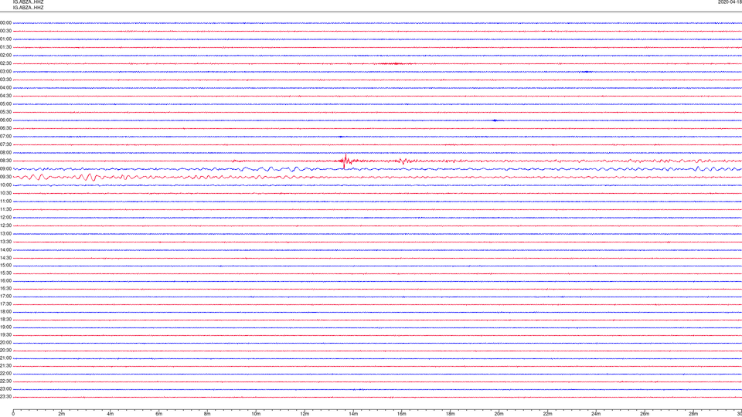Click the 06:00 trace time label
742x417 pixels.
(x=5, y=120)
